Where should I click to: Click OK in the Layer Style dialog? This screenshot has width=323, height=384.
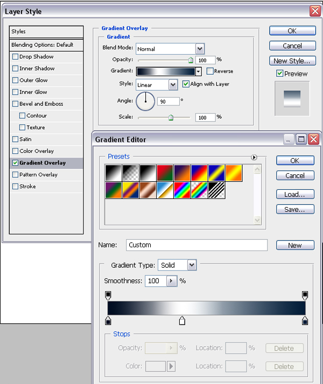click(x=292, y=31)
